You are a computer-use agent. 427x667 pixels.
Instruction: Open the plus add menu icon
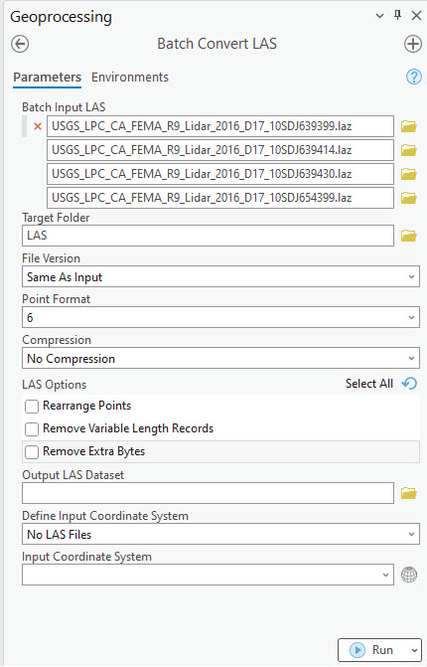pyautogui.click(x=412, y=44)
